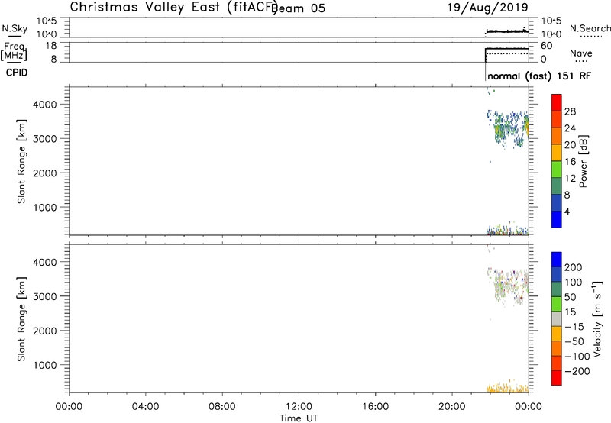Click the '24' label on Power colorbar

570,128
